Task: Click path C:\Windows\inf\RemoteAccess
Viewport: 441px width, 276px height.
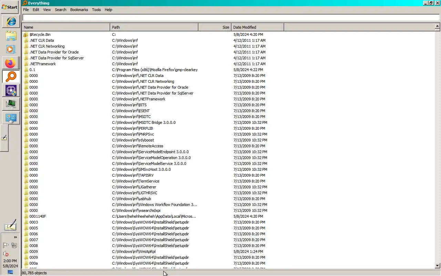Action: 137,146
